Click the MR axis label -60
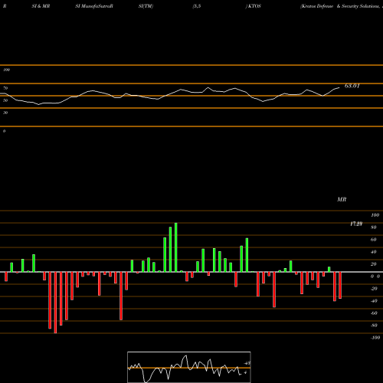 click(374, 313)
